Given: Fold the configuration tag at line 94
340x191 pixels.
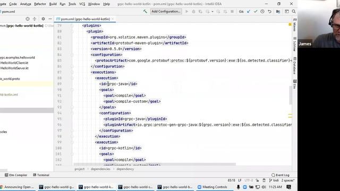Looking at the screenshot, I should point(72,113).
